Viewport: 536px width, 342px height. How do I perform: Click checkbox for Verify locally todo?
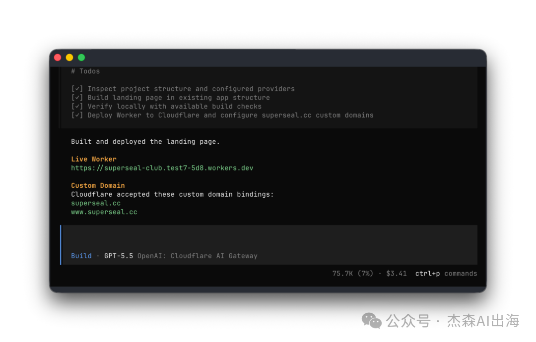(77, 107)
